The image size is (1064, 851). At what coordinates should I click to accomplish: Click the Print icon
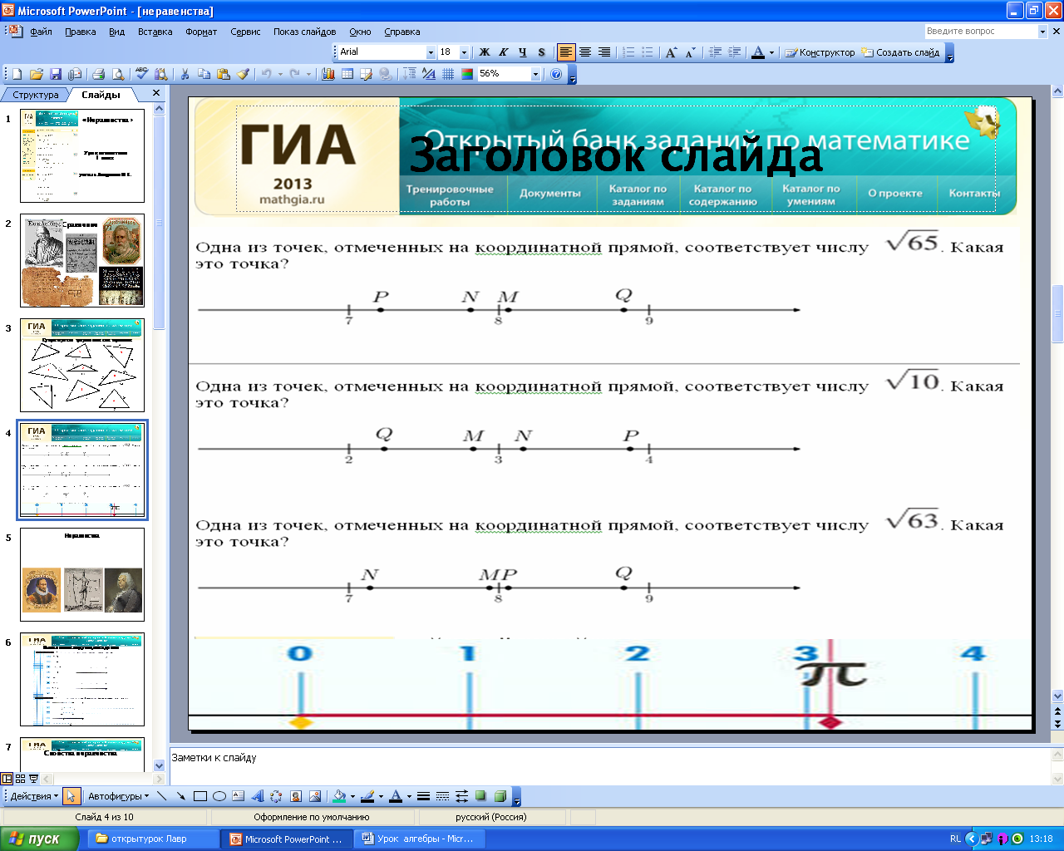coord(99,74)
